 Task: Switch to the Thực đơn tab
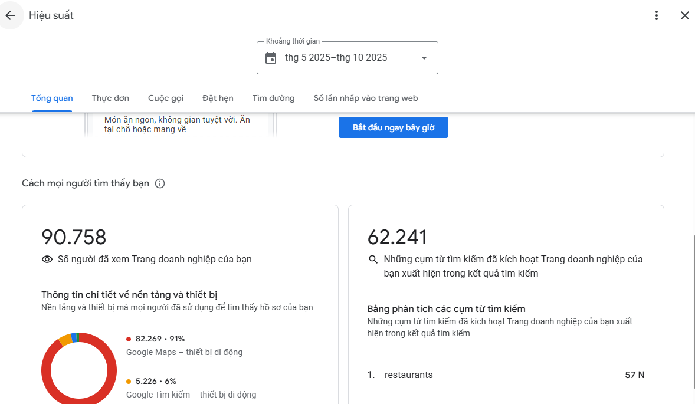110,98
